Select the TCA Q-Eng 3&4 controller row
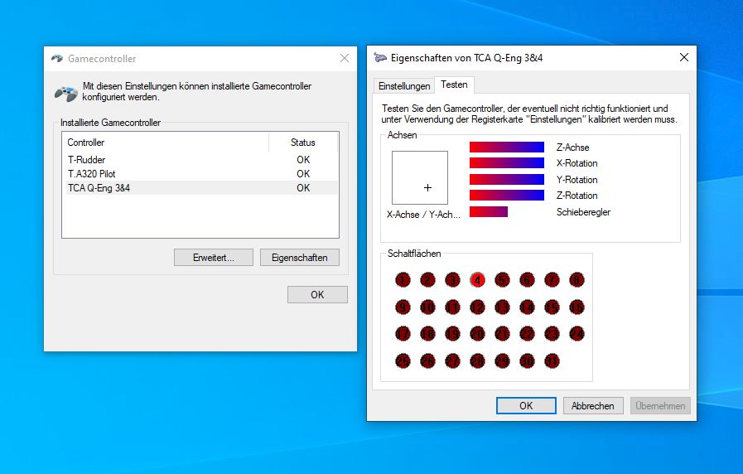Viewport: 743px width, 474px height. (99, 188)
